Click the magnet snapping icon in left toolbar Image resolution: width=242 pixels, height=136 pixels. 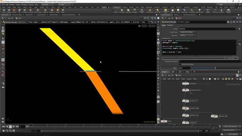(x=3, y=75)
